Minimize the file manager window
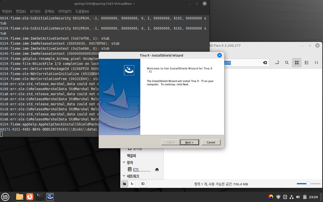Viewport: 323px width, 202px height. pos(302,45)
